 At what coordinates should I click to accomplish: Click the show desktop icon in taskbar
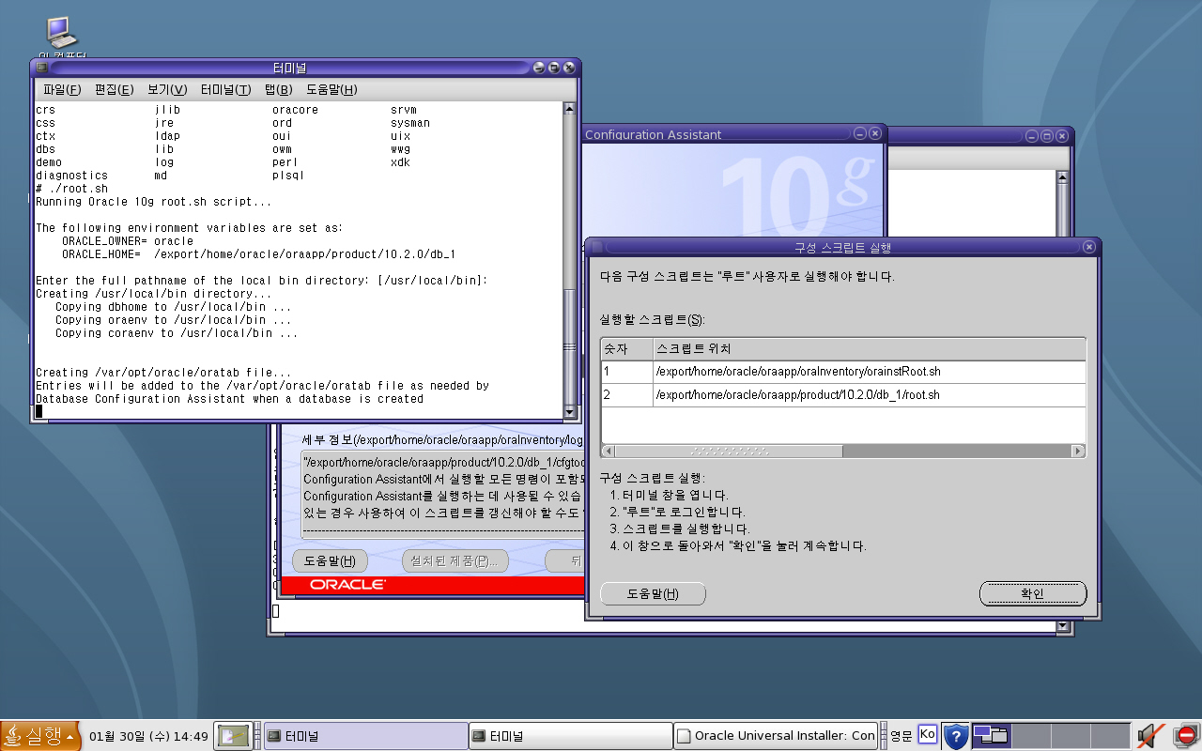[x=234, y=736]
